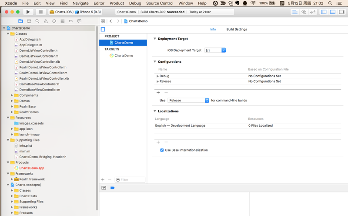The width and height of the screenshot is (348, 216).
Task: Collapse the Deployment Target section
Action: (x=155, y=39)
